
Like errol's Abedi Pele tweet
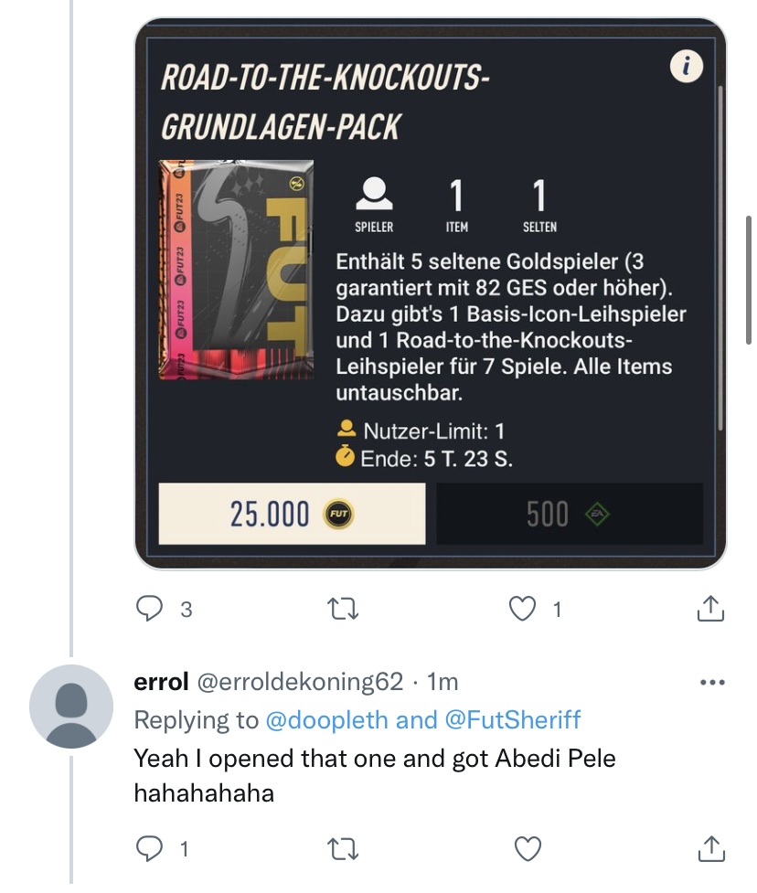(528, 848)
